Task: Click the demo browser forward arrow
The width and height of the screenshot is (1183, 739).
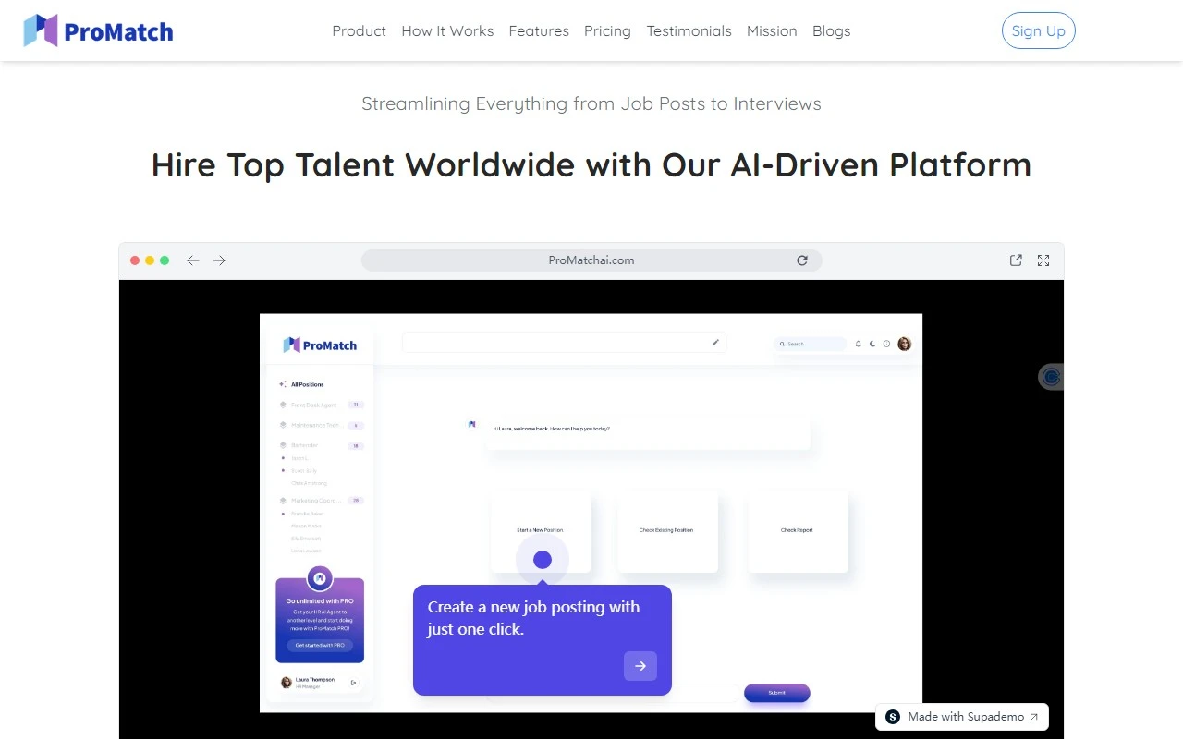Action: click(219, 260)
